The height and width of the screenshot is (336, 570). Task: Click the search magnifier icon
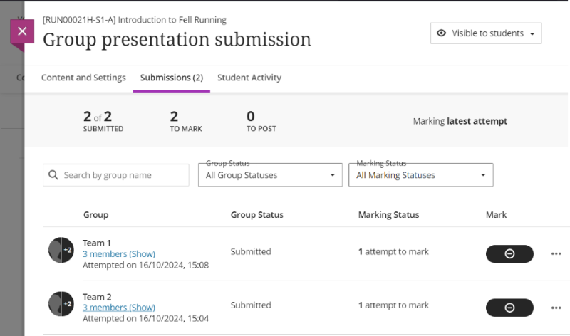pyautogui.click(x=53, y=175)
